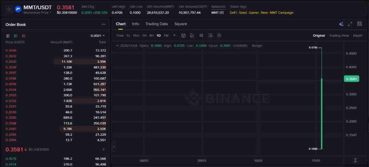369x167 pixels.
Task: Click the 0.3589 ask price row
Action: 56,118
